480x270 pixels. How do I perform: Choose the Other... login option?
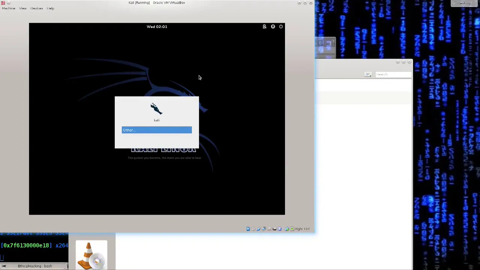pyautogui.click(x=157, y=130)
